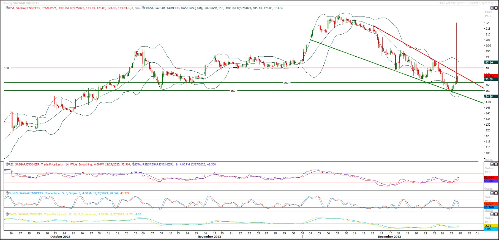Toggle Auto scaling on the Stochastic pane
Viewport: 499px width, 240px height.
tap(489, 210)
